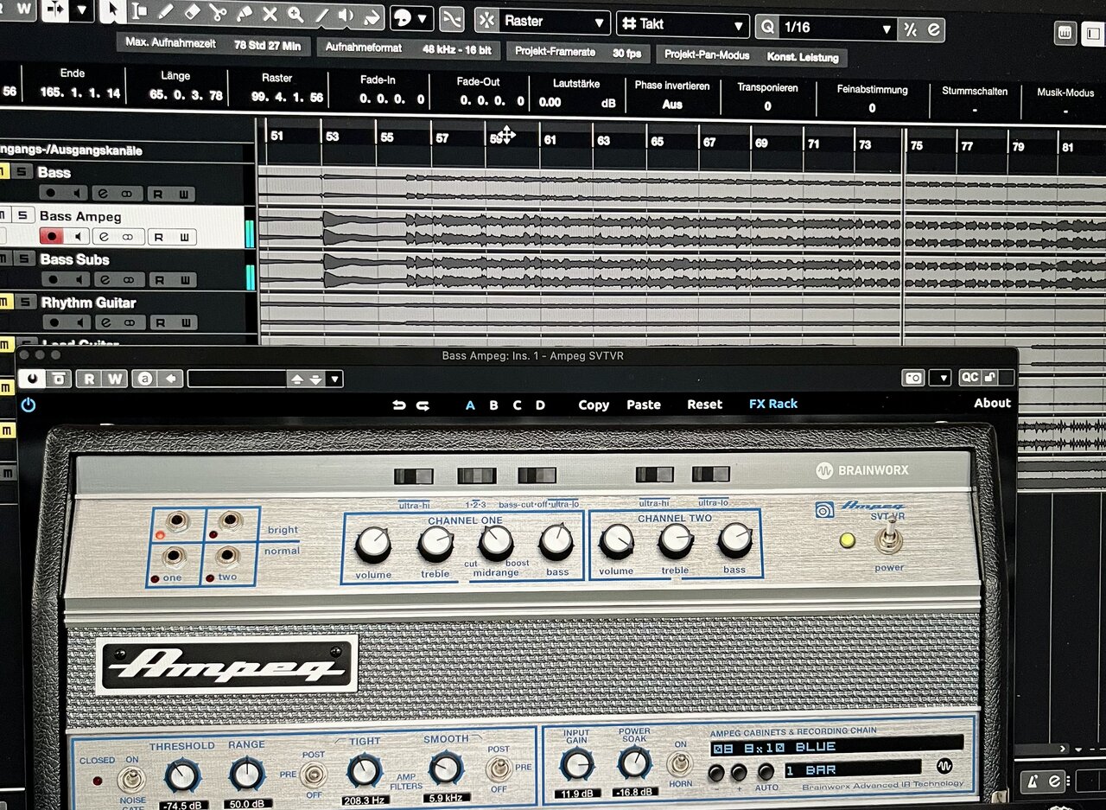1106x810 pixels.
Task: Click the Phase invertieren Aus value
Action: 672,105
